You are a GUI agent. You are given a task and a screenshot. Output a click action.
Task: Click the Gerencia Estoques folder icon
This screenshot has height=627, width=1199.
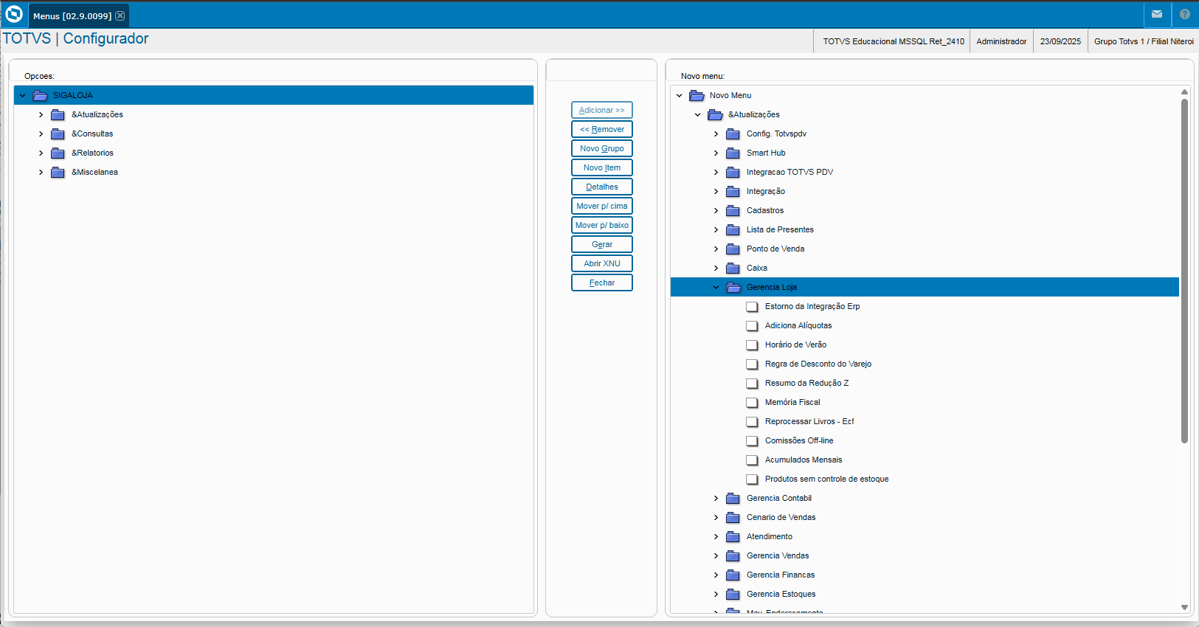pos(733,594)
